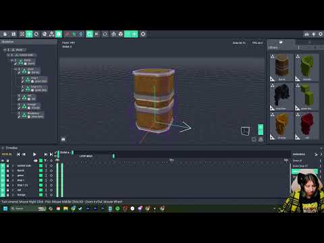
Task: Click the circle target icon ending the toolbar
Action: [x=143, y=34]
